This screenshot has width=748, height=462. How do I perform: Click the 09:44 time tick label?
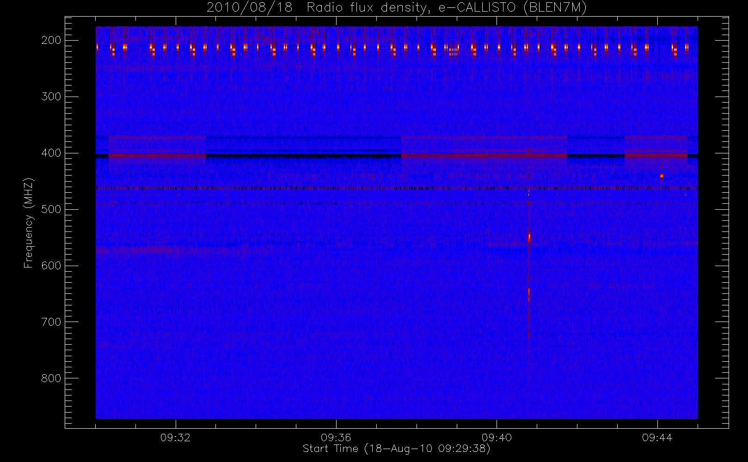pyautogui.click(x=657, y=438)
